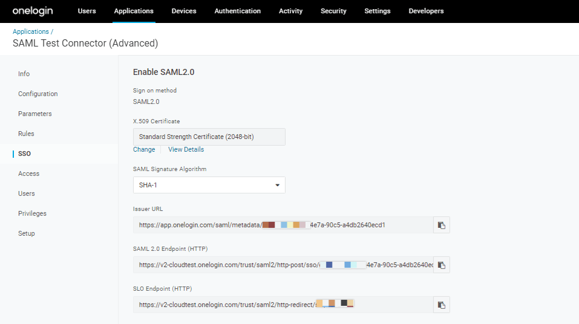Switch to the Configuration sidebar tab
The height and width of the screenshot is (324, 579).
[x=38, y=94]
